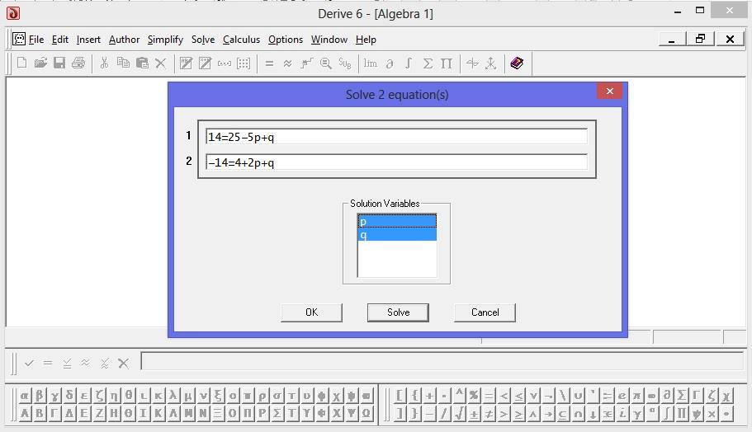This screenshot has height=432, width=752.
Task: Insert the not-equal symbol
Action: click(489, 413)
